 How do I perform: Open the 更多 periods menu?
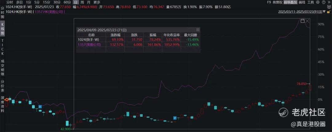pyautogui.click(x=97, y=2)
